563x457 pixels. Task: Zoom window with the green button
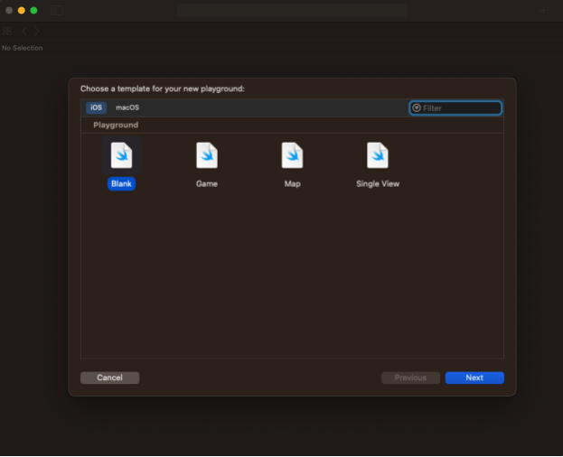pos(33,11)
